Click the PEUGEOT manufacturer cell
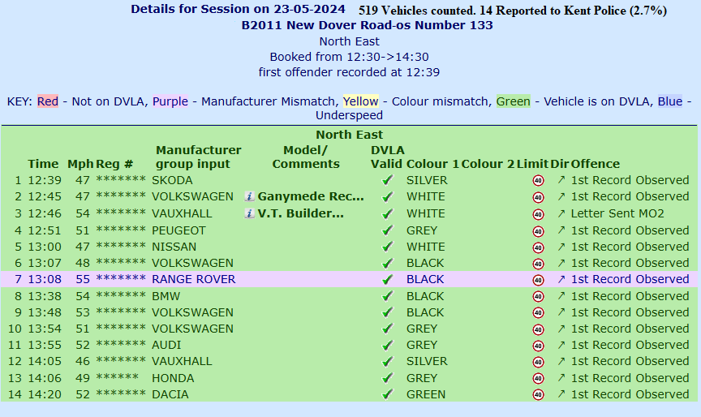Screen dimensions: 701x417 [x=178, y=230]
